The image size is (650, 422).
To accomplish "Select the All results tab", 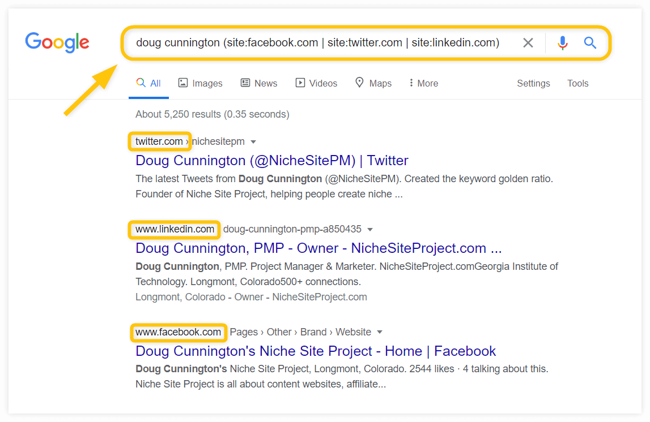I will tap(148, 83).
